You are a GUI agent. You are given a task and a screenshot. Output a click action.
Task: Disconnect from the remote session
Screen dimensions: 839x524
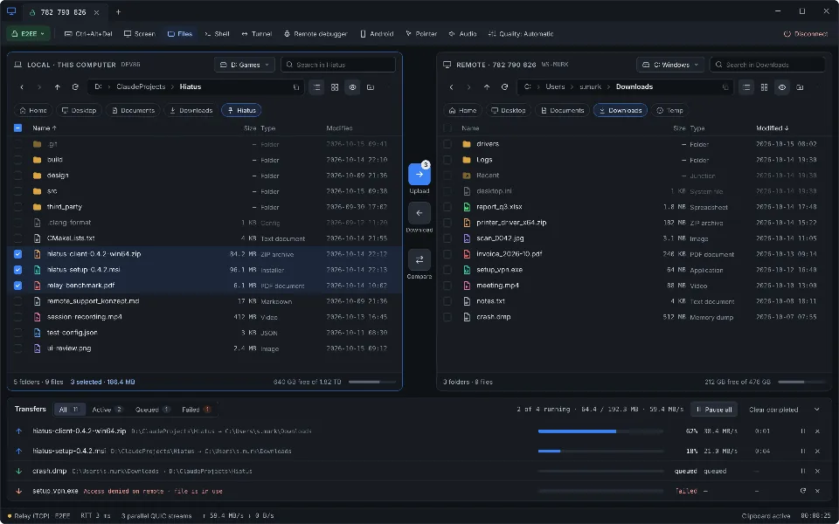point(805,34)
